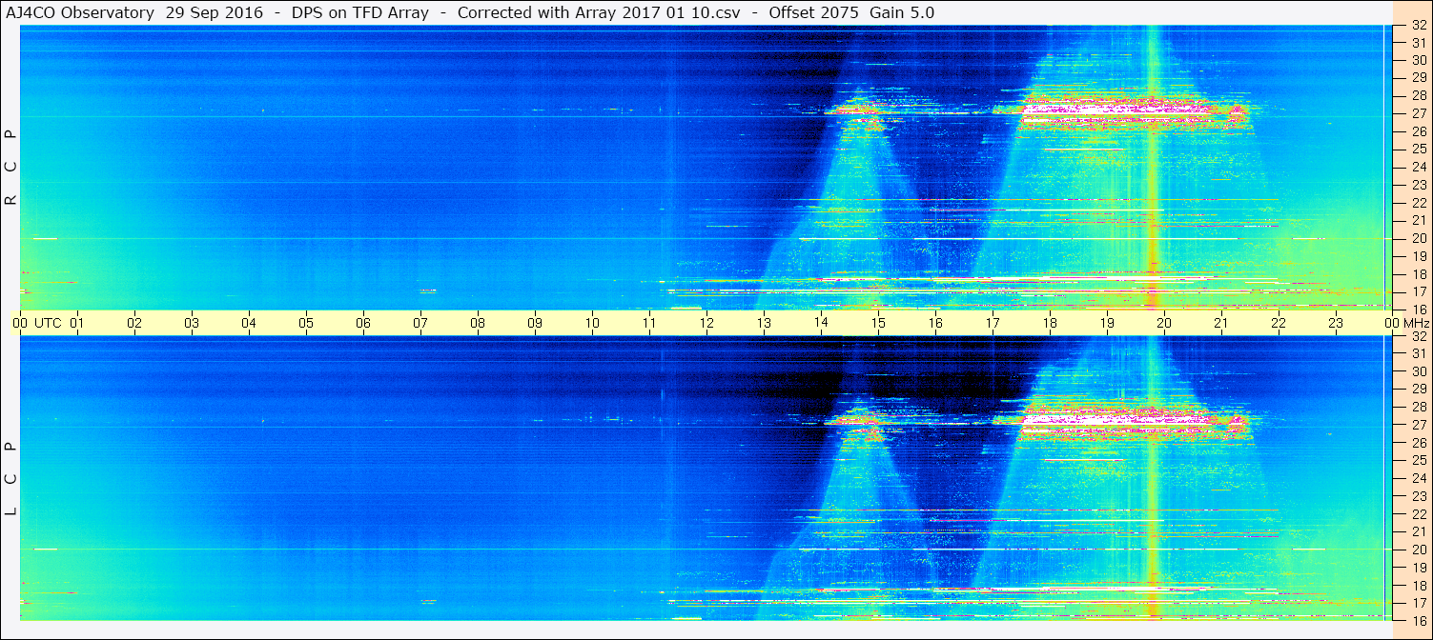The height and width of the screenshot is (640, 1433).
Task: Click the 13 hour label on time axis
Action: pyautogui.click(x=764, y=323)
